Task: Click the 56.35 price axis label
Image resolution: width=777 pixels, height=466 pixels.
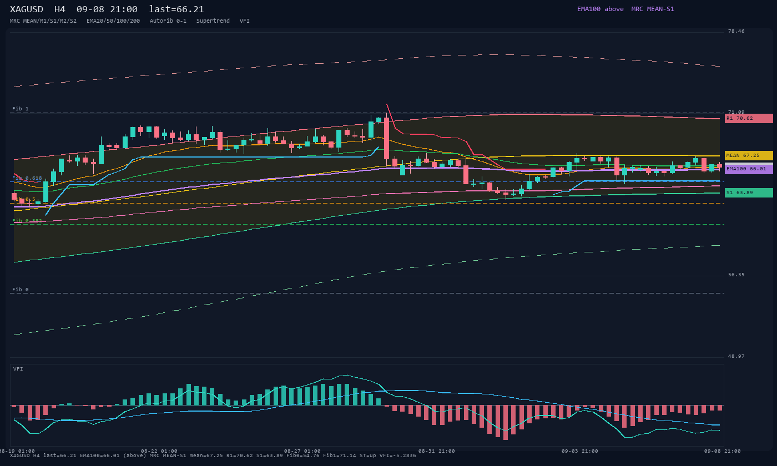Action: pyautogui.click(x=736, y=275)
